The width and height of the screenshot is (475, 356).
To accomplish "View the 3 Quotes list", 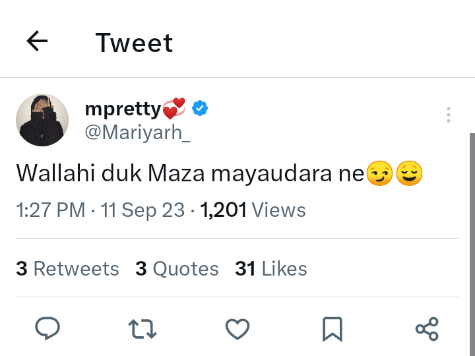I will 177,269.
